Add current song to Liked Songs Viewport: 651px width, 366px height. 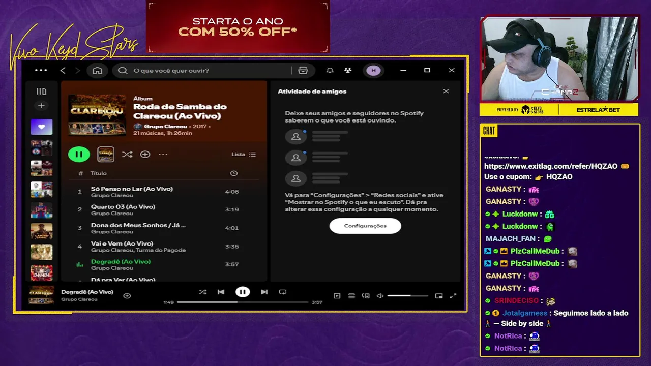click(127, 296)
